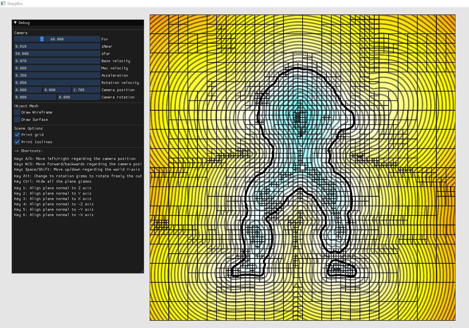Click 'Key 3: Align plane normal to X axis'
469x328 pixels.
coord(53,199)
